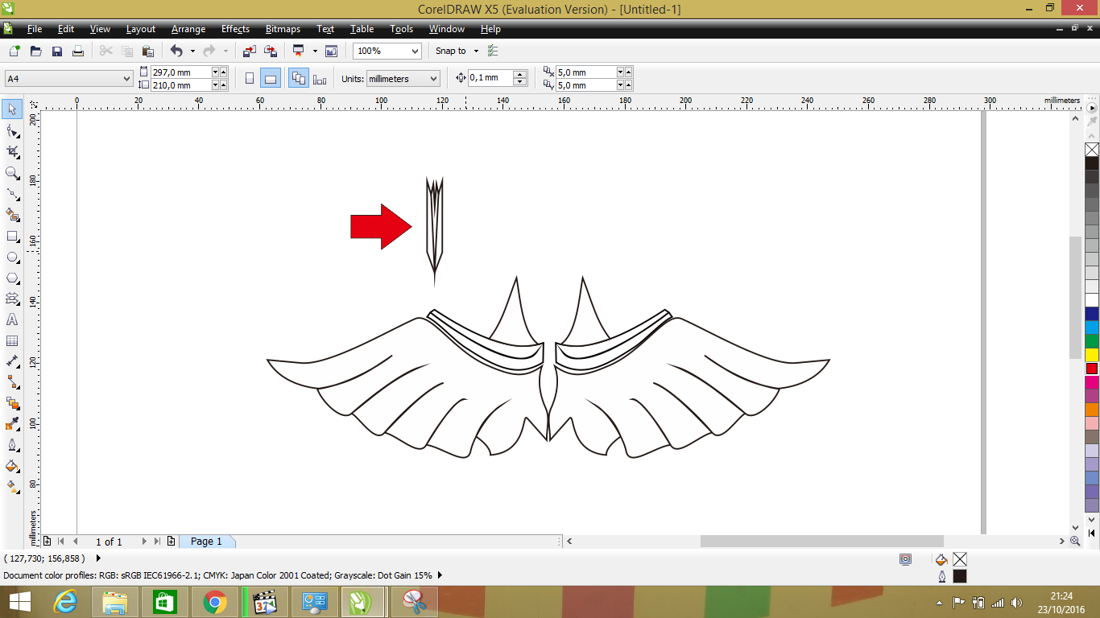Print the document
This screenshot has width=1100, height=618.
pos(78,51)
